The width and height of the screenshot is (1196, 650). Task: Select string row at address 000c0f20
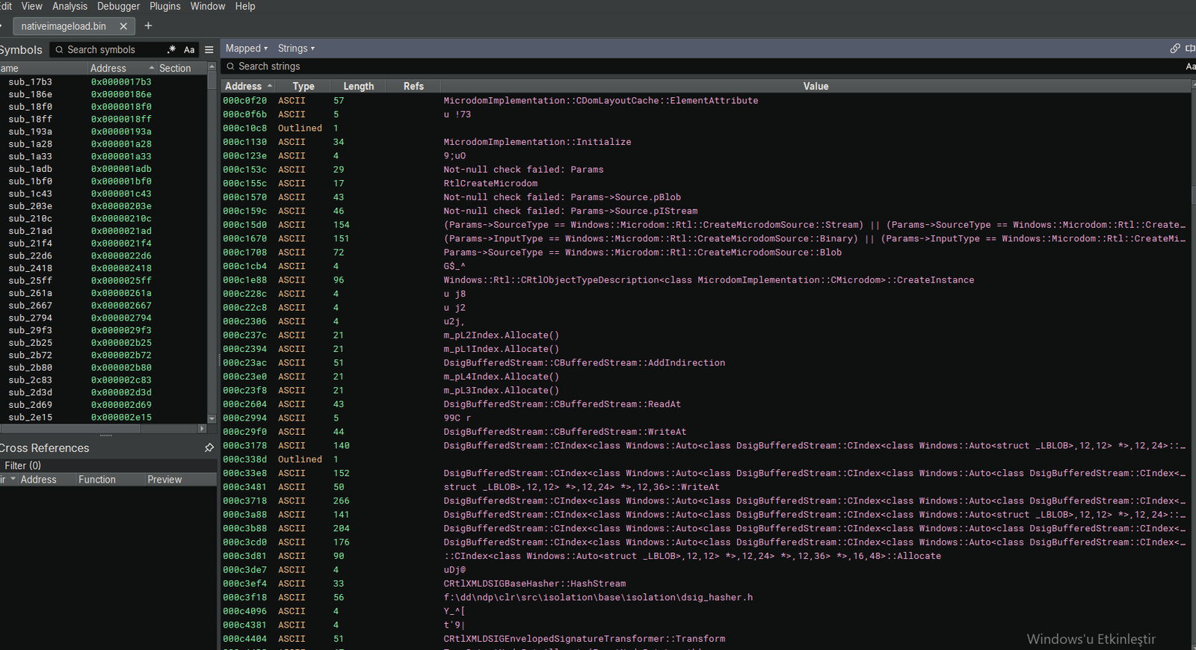click(x=706, y=101)
